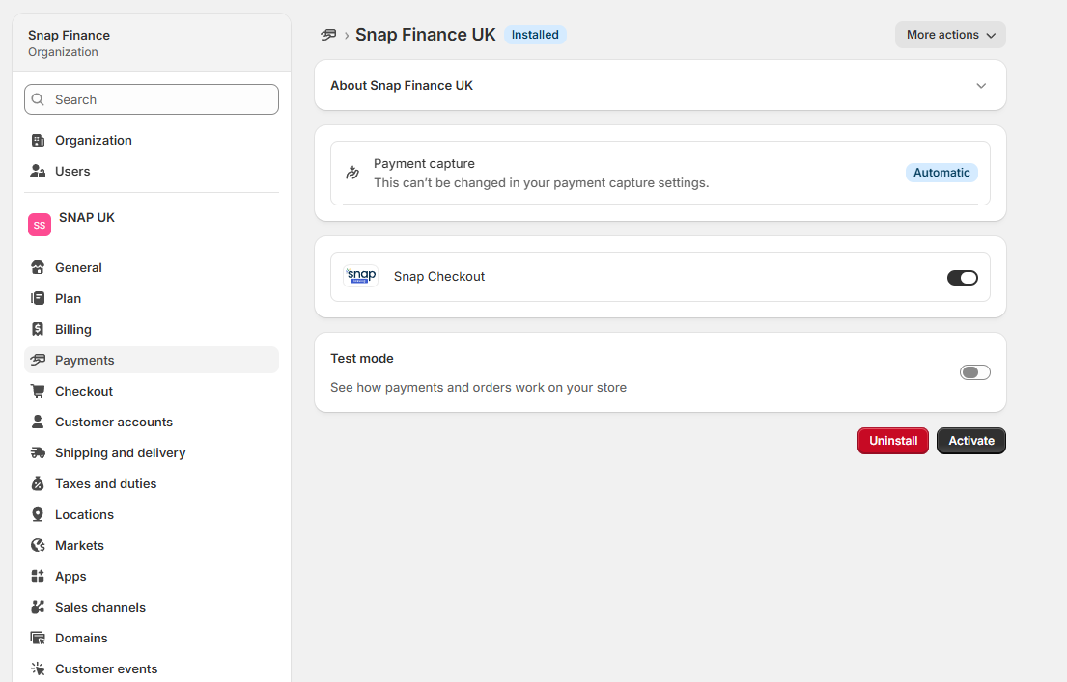Screen dimensions: 1067x682
Task: Click the Automatic payment capture badge
Action: point(941,173)
